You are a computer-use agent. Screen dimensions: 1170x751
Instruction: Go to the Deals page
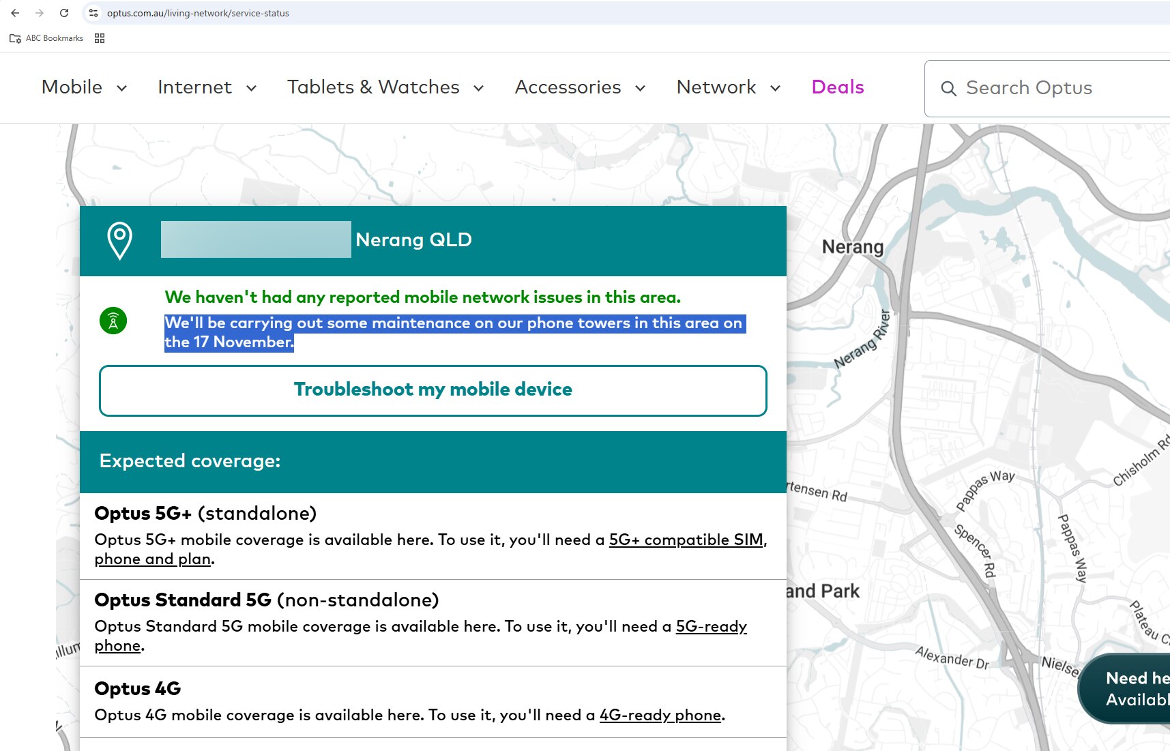tap(837, 87)
